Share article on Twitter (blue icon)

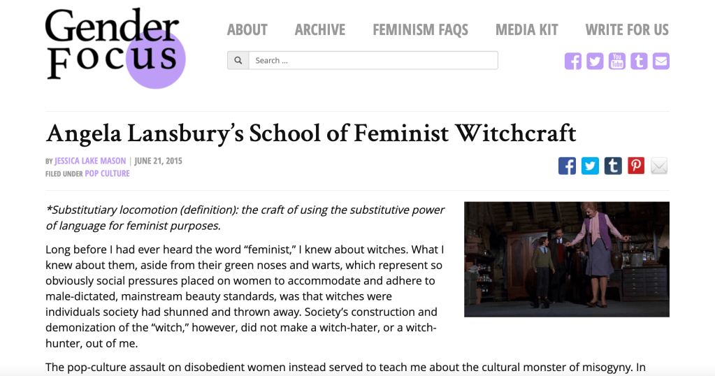click(x=590, y=166)
